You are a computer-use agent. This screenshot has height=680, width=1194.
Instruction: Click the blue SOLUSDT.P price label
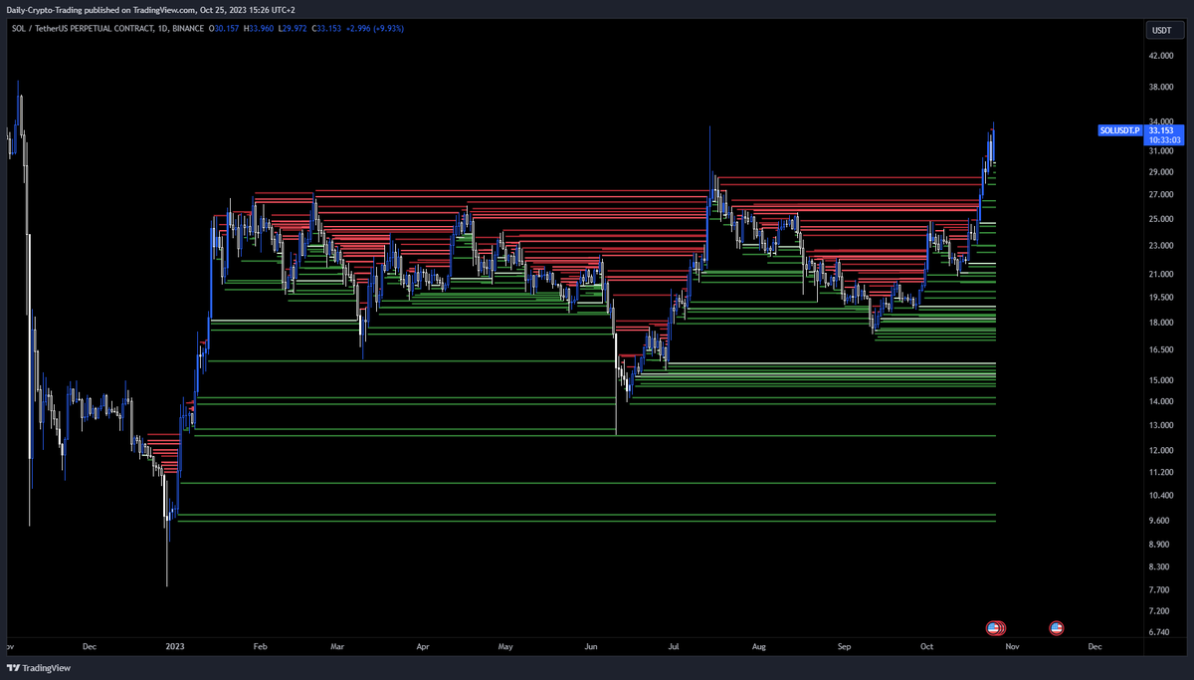point(1119,129)
